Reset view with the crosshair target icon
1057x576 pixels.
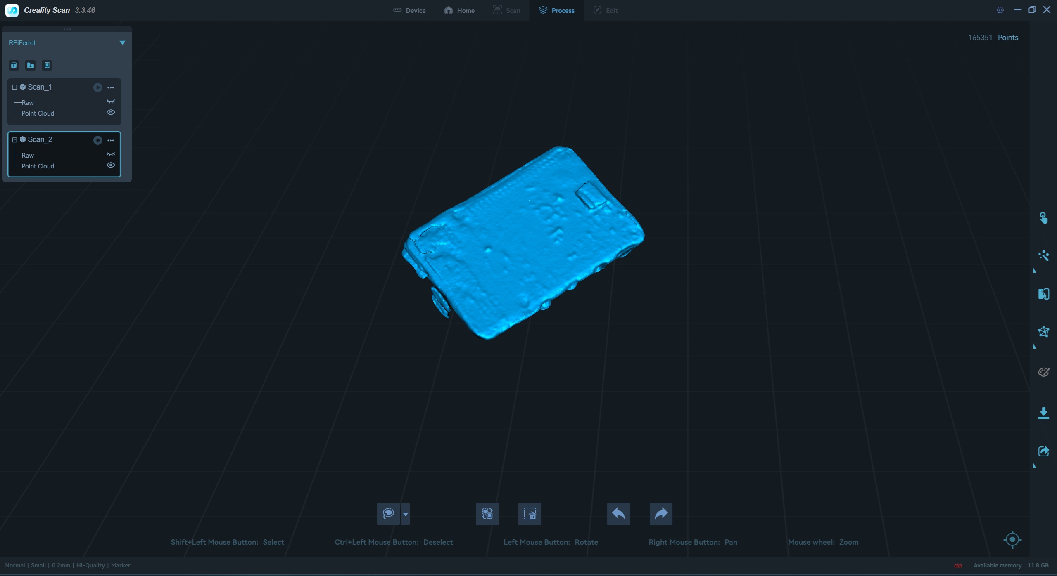pos(1012,539)
